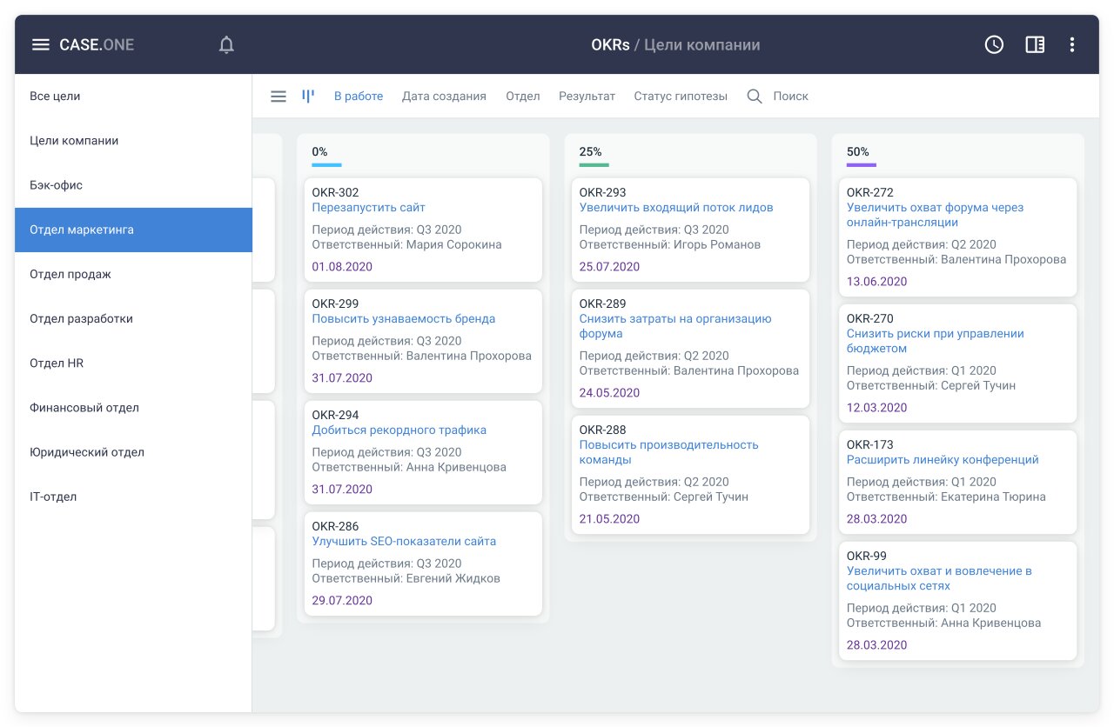Open the hamburger menu next to CASE.ONE
This screenshot has height=727, width=1114.
pos(40,45)
